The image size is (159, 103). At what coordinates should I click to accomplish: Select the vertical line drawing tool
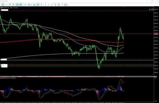45,5
